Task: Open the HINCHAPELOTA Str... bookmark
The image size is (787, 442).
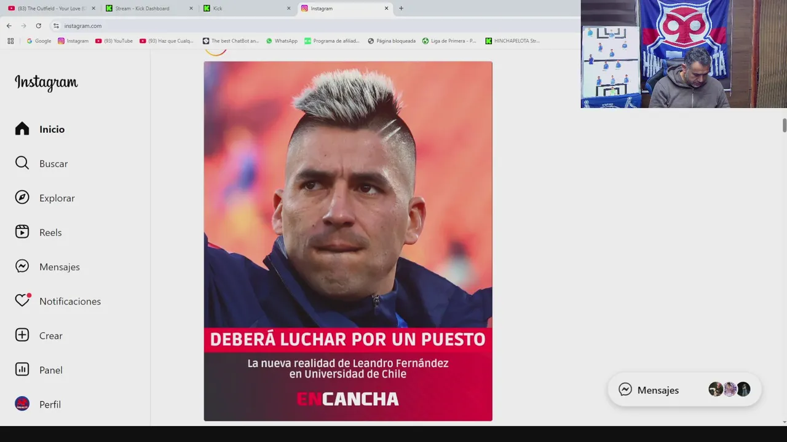Action: 512,41
